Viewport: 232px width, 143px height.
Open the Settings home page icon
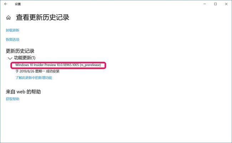[x=9, y=17]
